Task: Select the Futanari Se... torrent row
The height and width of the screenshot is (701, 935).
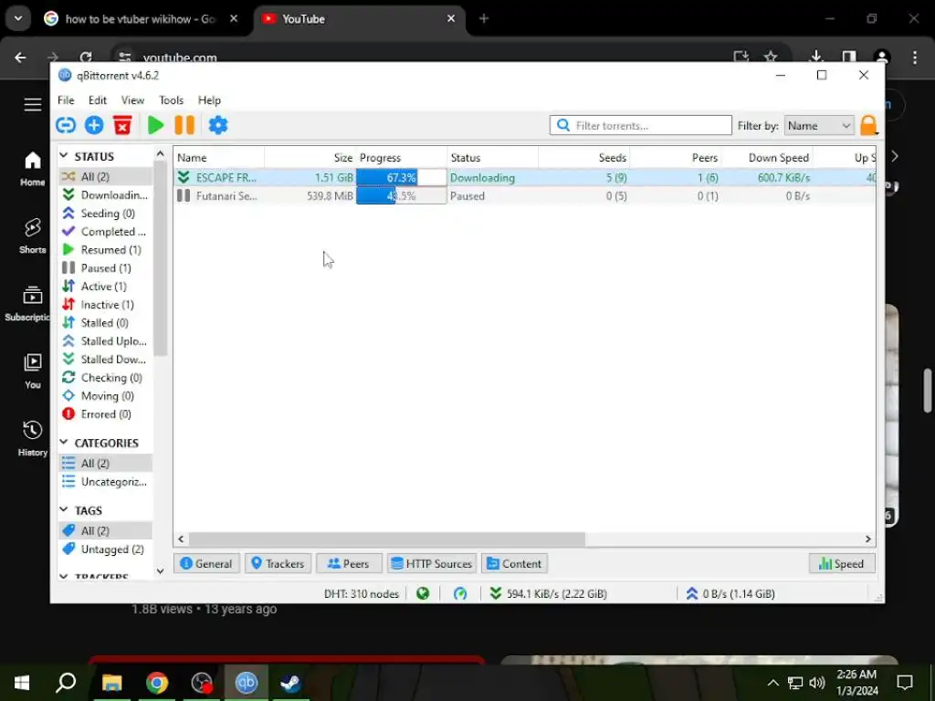Action: tap(525, 196)
